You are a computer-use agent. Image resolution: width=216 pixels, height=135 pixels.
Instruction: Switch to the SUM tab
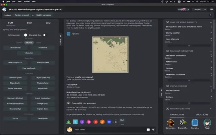29,23
